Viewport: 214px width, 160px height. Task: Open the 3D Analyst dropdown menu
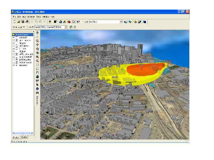pos(19,27)
